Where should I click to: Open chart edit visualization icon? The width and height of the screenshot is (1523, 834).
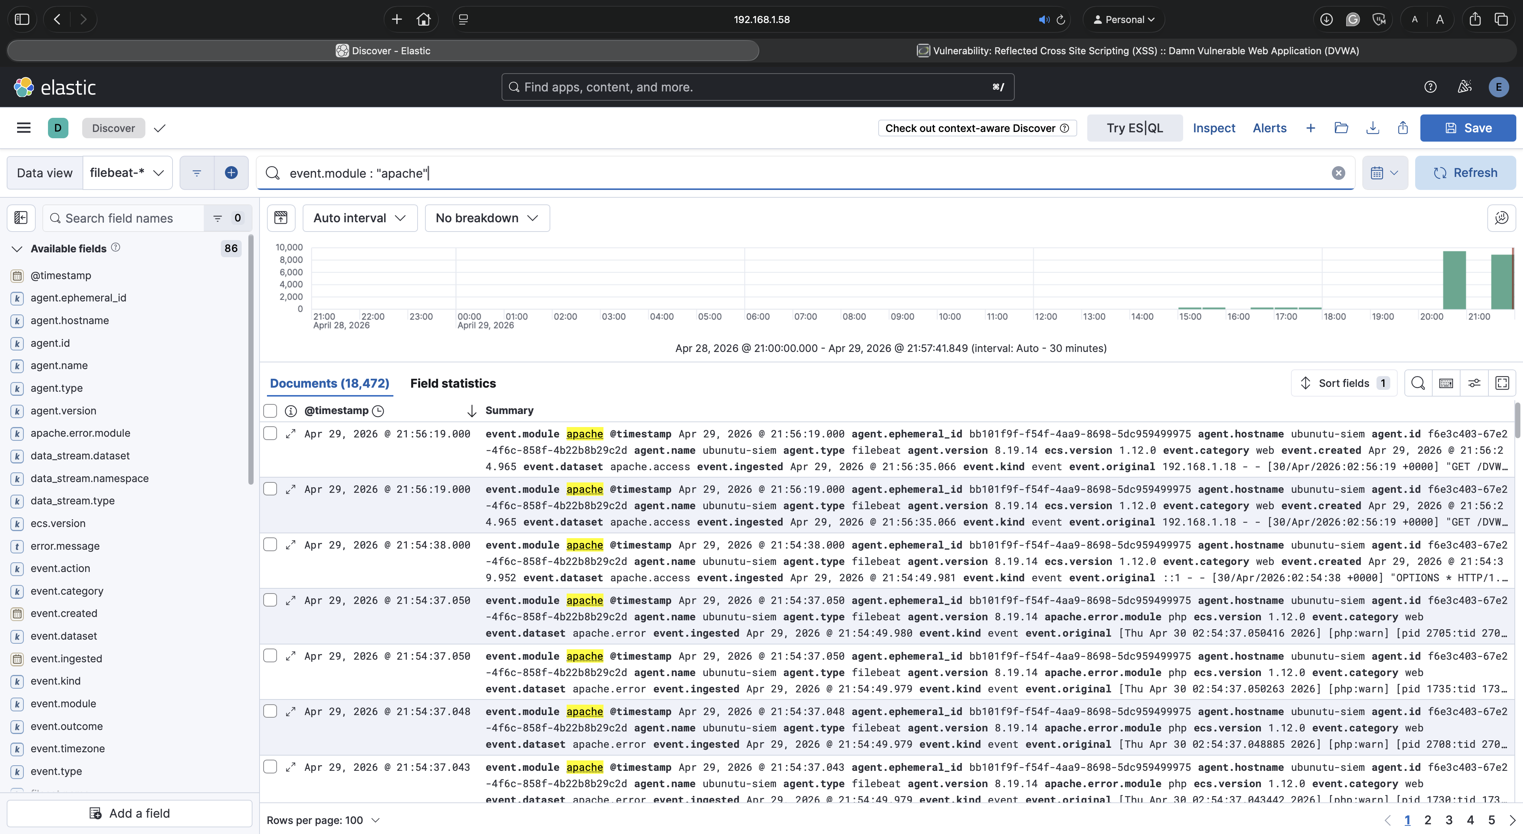[x=1501, y=217]
